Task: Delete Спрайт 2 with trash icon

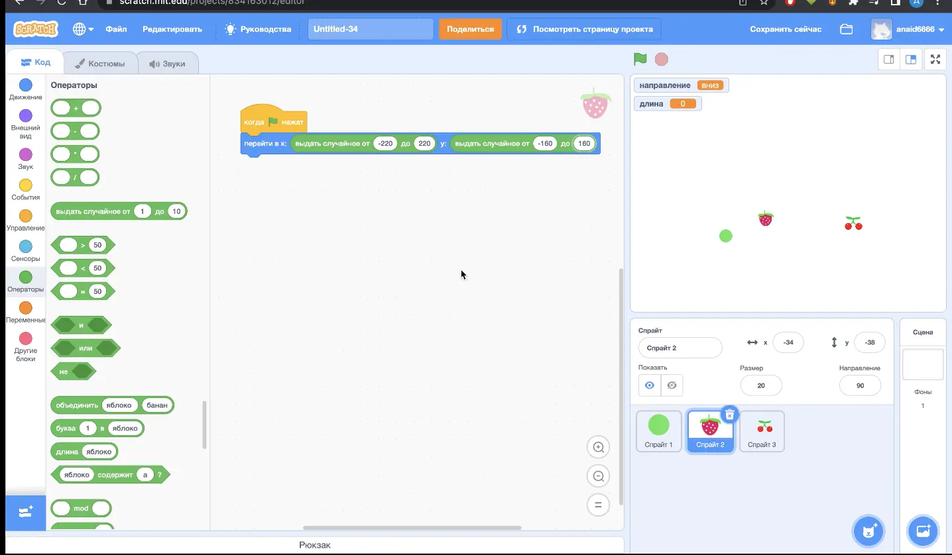Action: [729, 415]
